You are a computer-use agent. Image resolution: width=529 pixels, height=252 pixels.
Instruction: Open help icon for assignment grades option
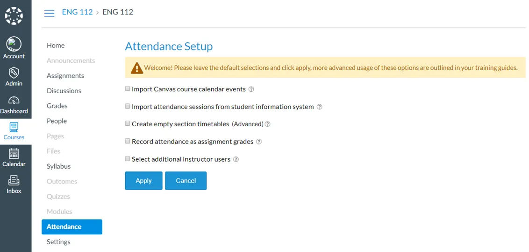(x=259, y=142)
